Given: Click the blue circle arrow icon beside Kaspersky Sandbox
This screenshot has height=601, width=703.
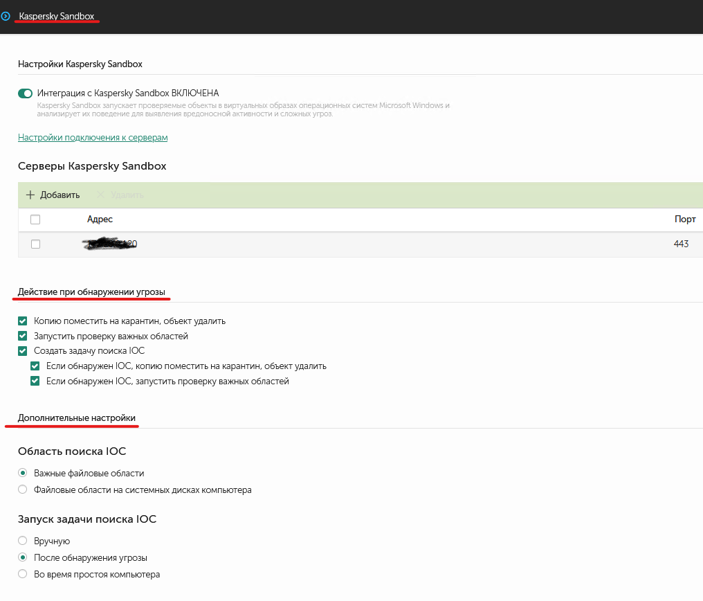Looking at the screenshot, I should [x=6, y=17].
